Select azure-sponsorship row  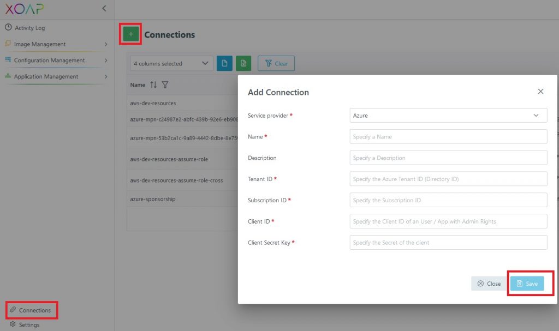point(182,199)
